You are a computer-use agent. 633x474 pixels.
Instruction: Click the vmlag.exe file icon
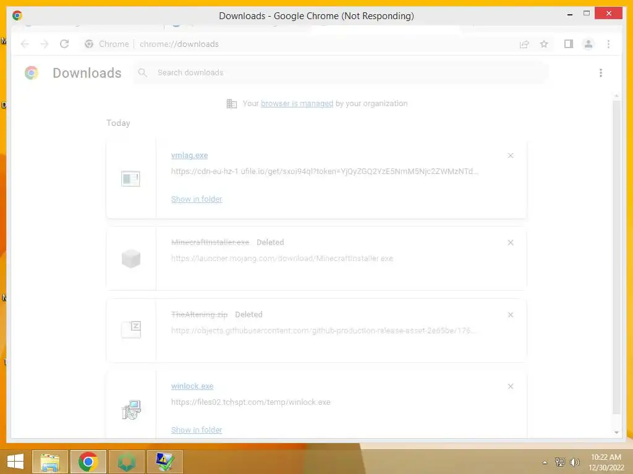click(130, 178)
